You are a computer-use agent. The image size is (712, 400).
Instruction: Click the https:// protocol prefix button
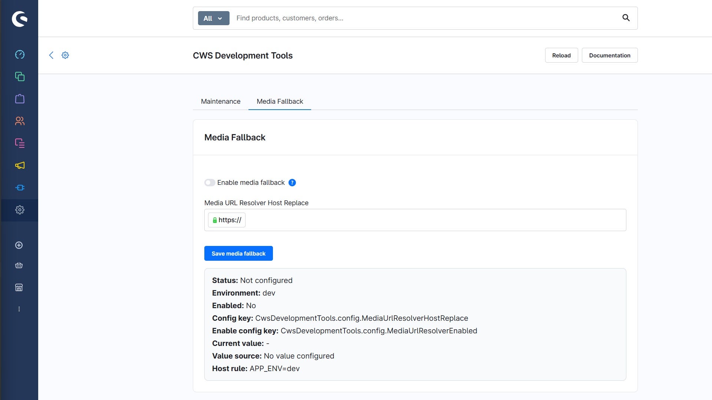pos(227,220)
